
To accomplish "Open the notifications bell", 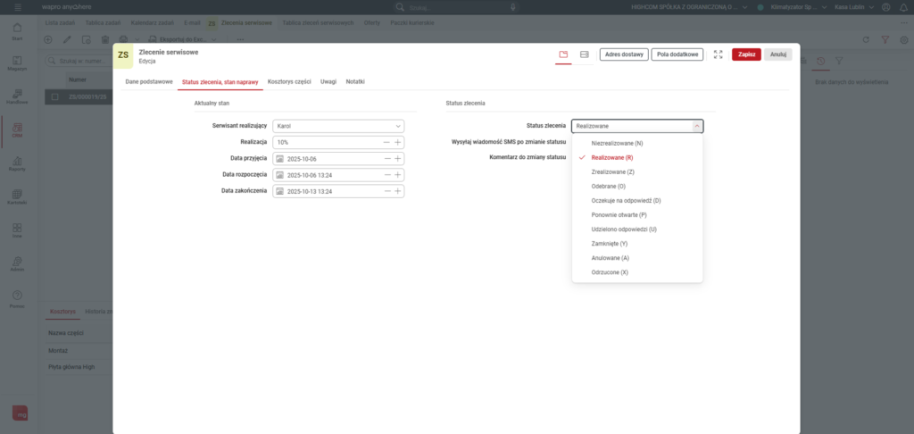I will tap(904, 7).
